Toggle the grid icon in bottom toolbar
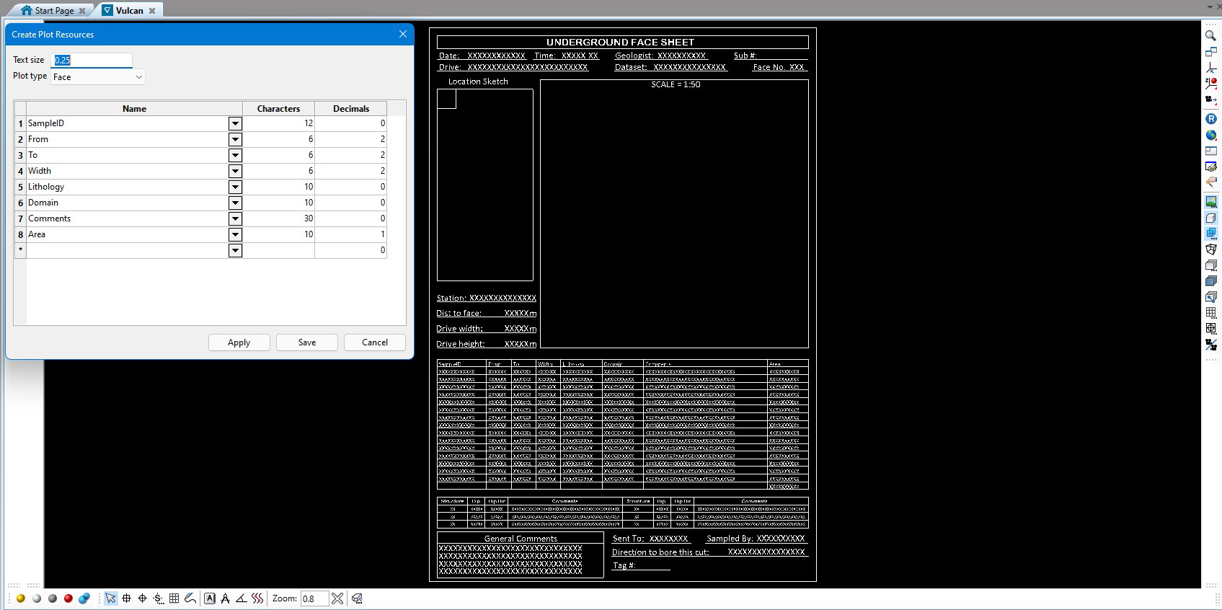 coord(174,598)
